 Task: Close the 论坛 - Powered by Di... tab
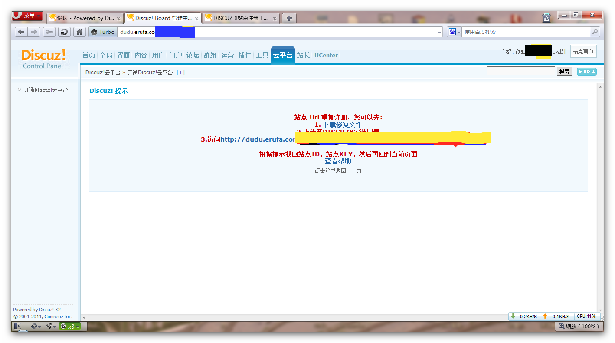point(118,19)
